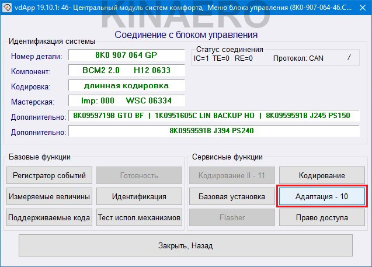Click Закрыть, Назад button
The image size is (372, 267).
(x=186, y=245)
